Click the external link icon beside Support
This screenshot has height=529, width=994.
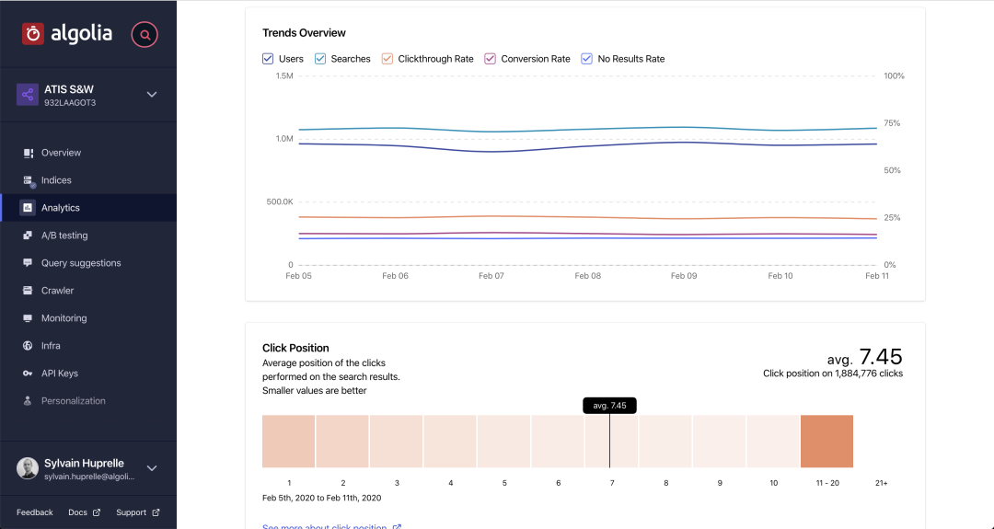click(156, 512)
